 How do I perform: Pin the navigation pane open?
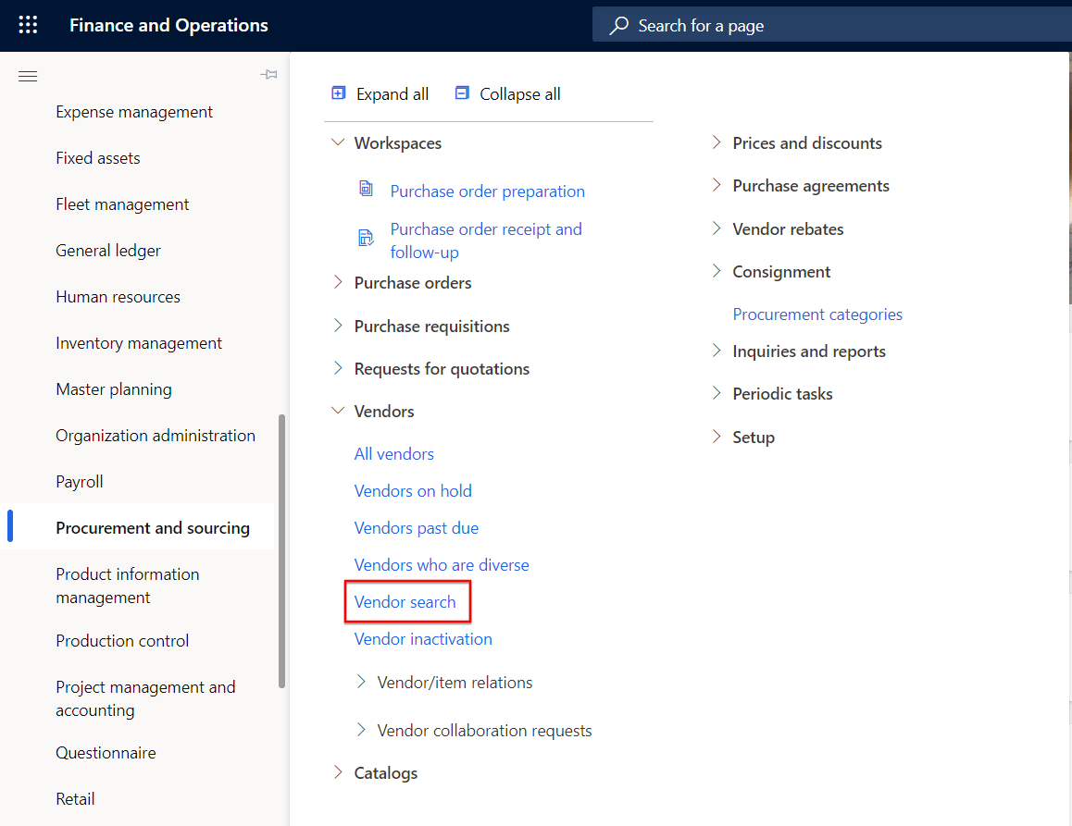pyautogui.click(x=268, y=75)
